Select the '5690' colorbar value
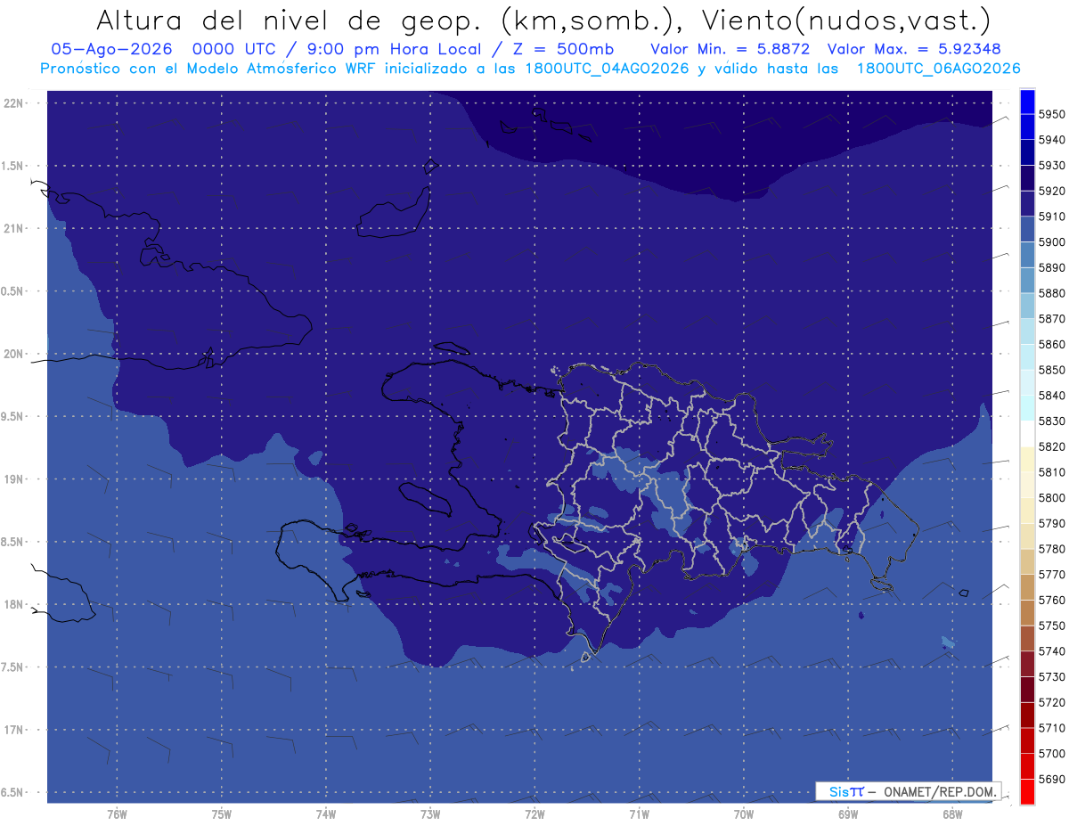This screenshot has width=1069, height=826. tap(1051, 779)
